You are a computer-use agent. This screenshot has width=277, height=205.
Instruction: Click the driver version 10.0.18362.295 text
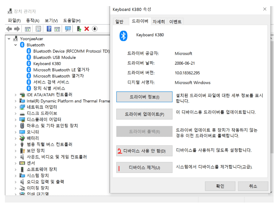[x=187, y=73]
